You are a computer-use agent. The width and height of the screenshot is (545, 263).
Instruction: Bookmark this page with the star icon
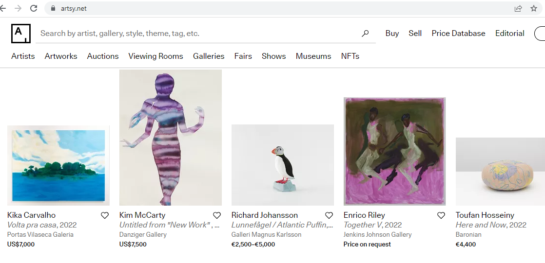tap(534, 8)
